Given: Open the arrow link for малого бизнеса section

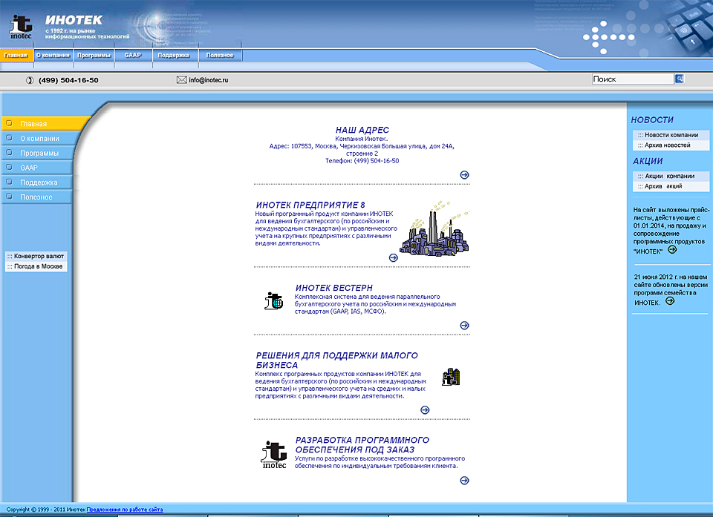Looking at the screenshot, I should [425, 409].
